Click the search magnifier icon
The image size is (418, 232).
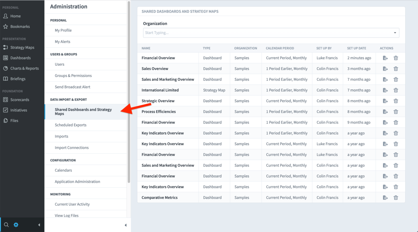tap(6, 225)
